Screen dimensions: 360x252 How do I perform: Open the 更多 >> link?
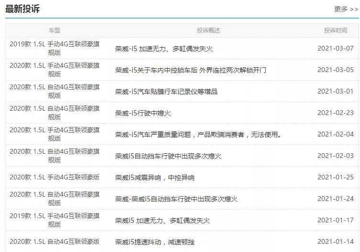tap(346, 9)
